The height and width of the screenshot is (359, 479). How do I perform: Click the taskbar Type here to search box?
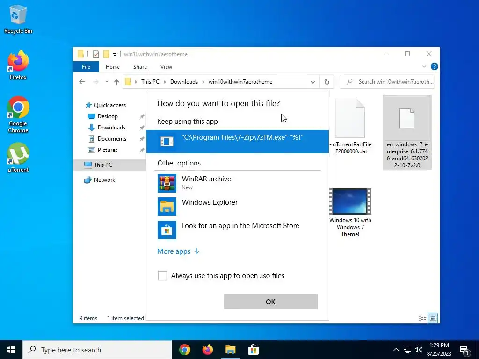[97, 350]
